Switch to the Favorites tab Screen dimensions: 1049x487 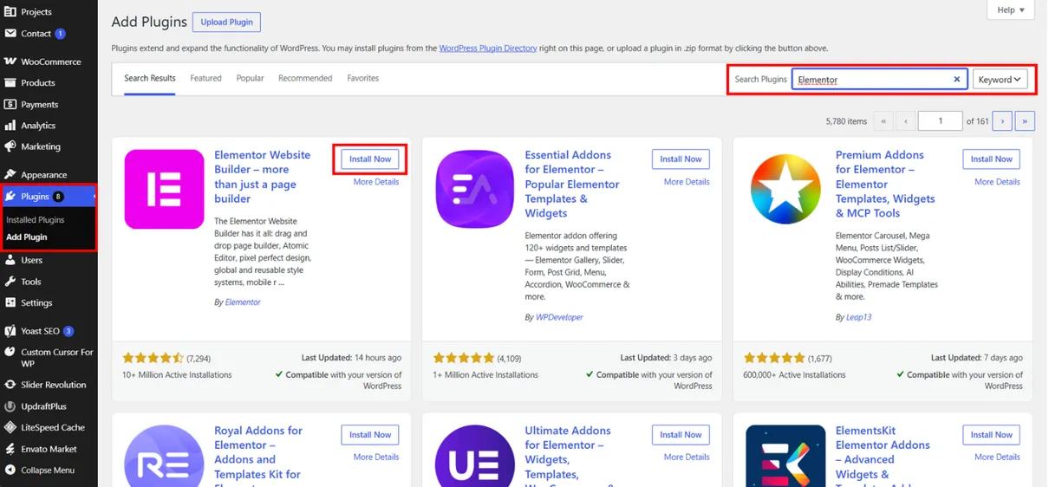coord(362,78)
